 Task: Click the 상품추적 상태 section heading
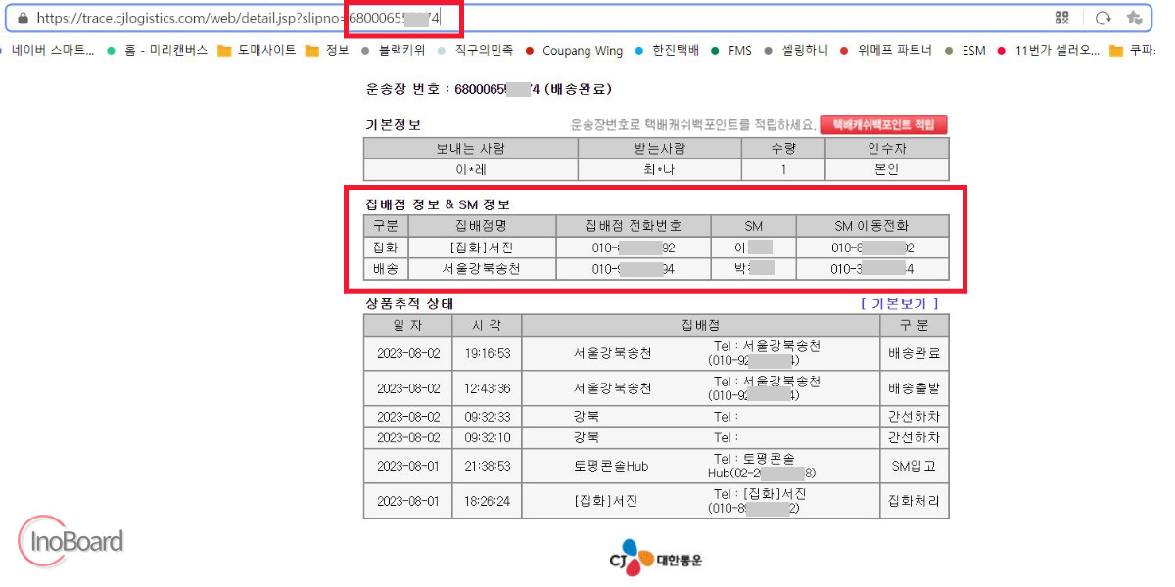click(409, 304)
